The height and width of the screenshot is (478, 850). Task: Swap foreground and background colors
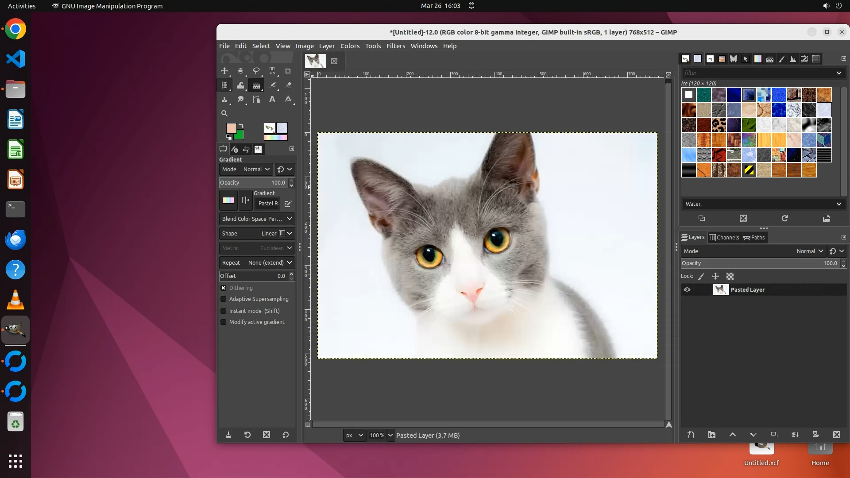tap(241, 126)
